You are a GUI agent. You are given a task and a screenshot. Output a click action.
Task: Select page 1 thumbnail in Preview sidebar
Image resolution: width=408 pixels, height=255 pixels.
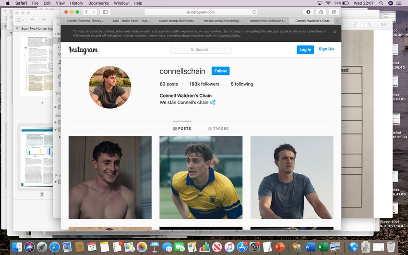36,66
